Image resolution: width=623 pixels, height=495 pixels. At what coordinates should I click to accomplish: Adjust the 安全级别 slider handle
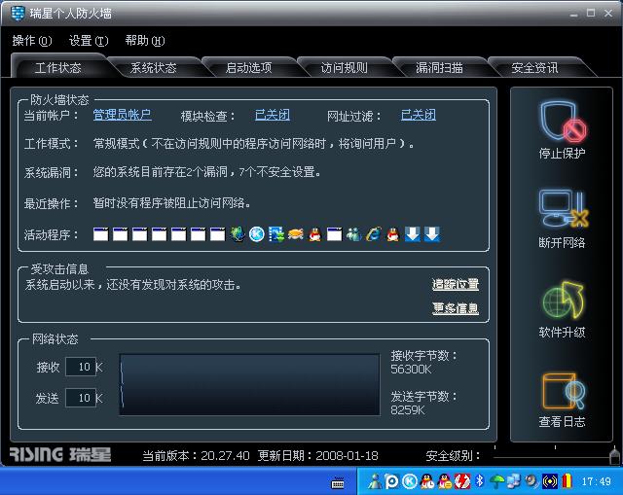[x=614, y=456]
